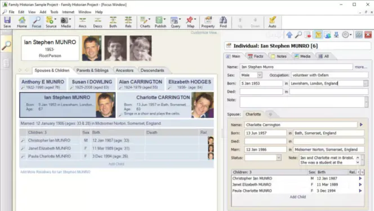Go to the Home toolbar icon
This screenshot has width=374, height=211.
coord(22,22)
